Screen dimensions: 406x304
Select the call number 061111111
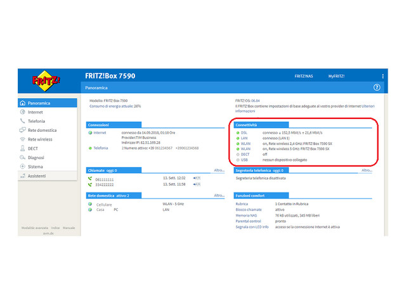pos(104,179)
